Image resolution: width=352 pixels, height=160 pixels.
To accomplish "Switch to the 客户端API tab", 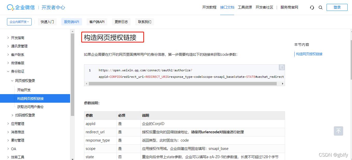I will click(97, 22).
